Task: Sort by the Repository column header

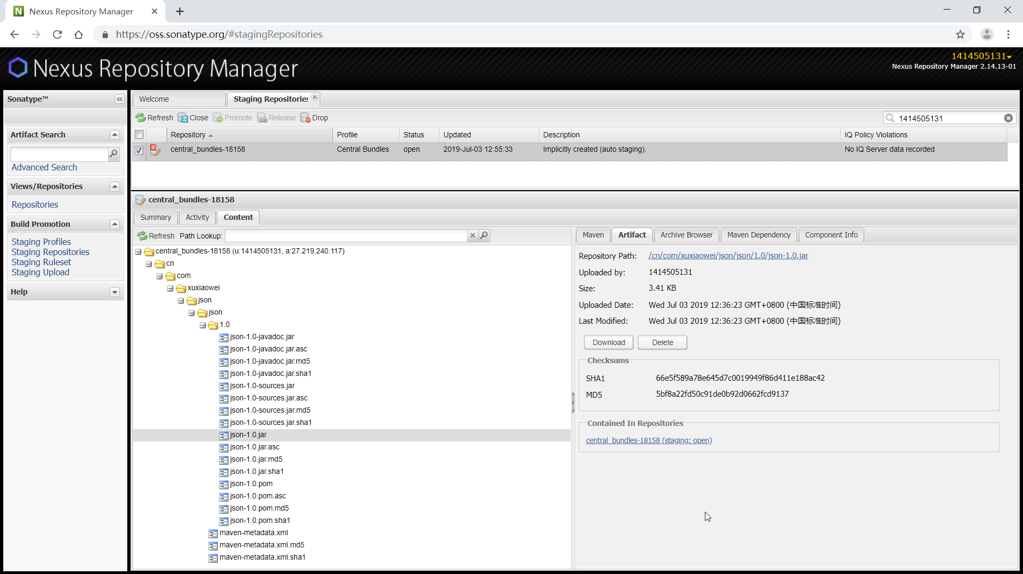Action: click(x=249, y=135)
